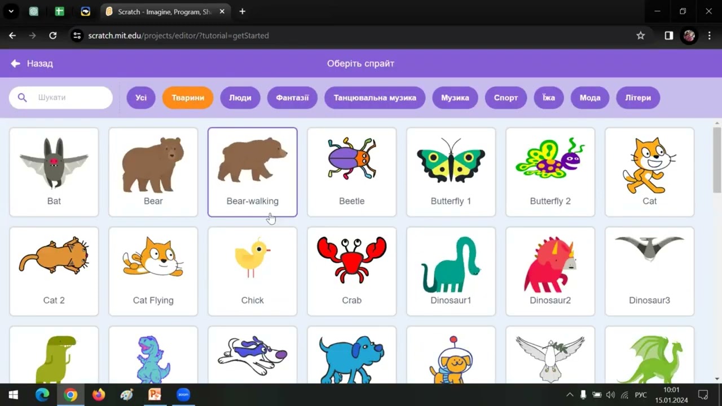
Task: Open a new browser tab
Action: [243, 11]
